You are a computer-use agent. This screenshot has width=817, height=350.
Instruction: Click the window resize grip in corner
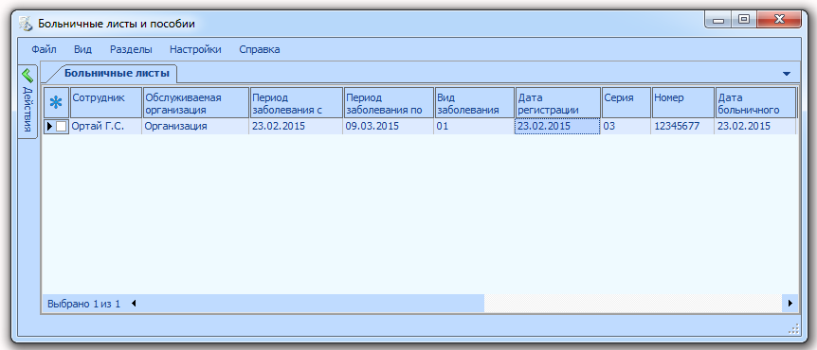click(793, 328)
